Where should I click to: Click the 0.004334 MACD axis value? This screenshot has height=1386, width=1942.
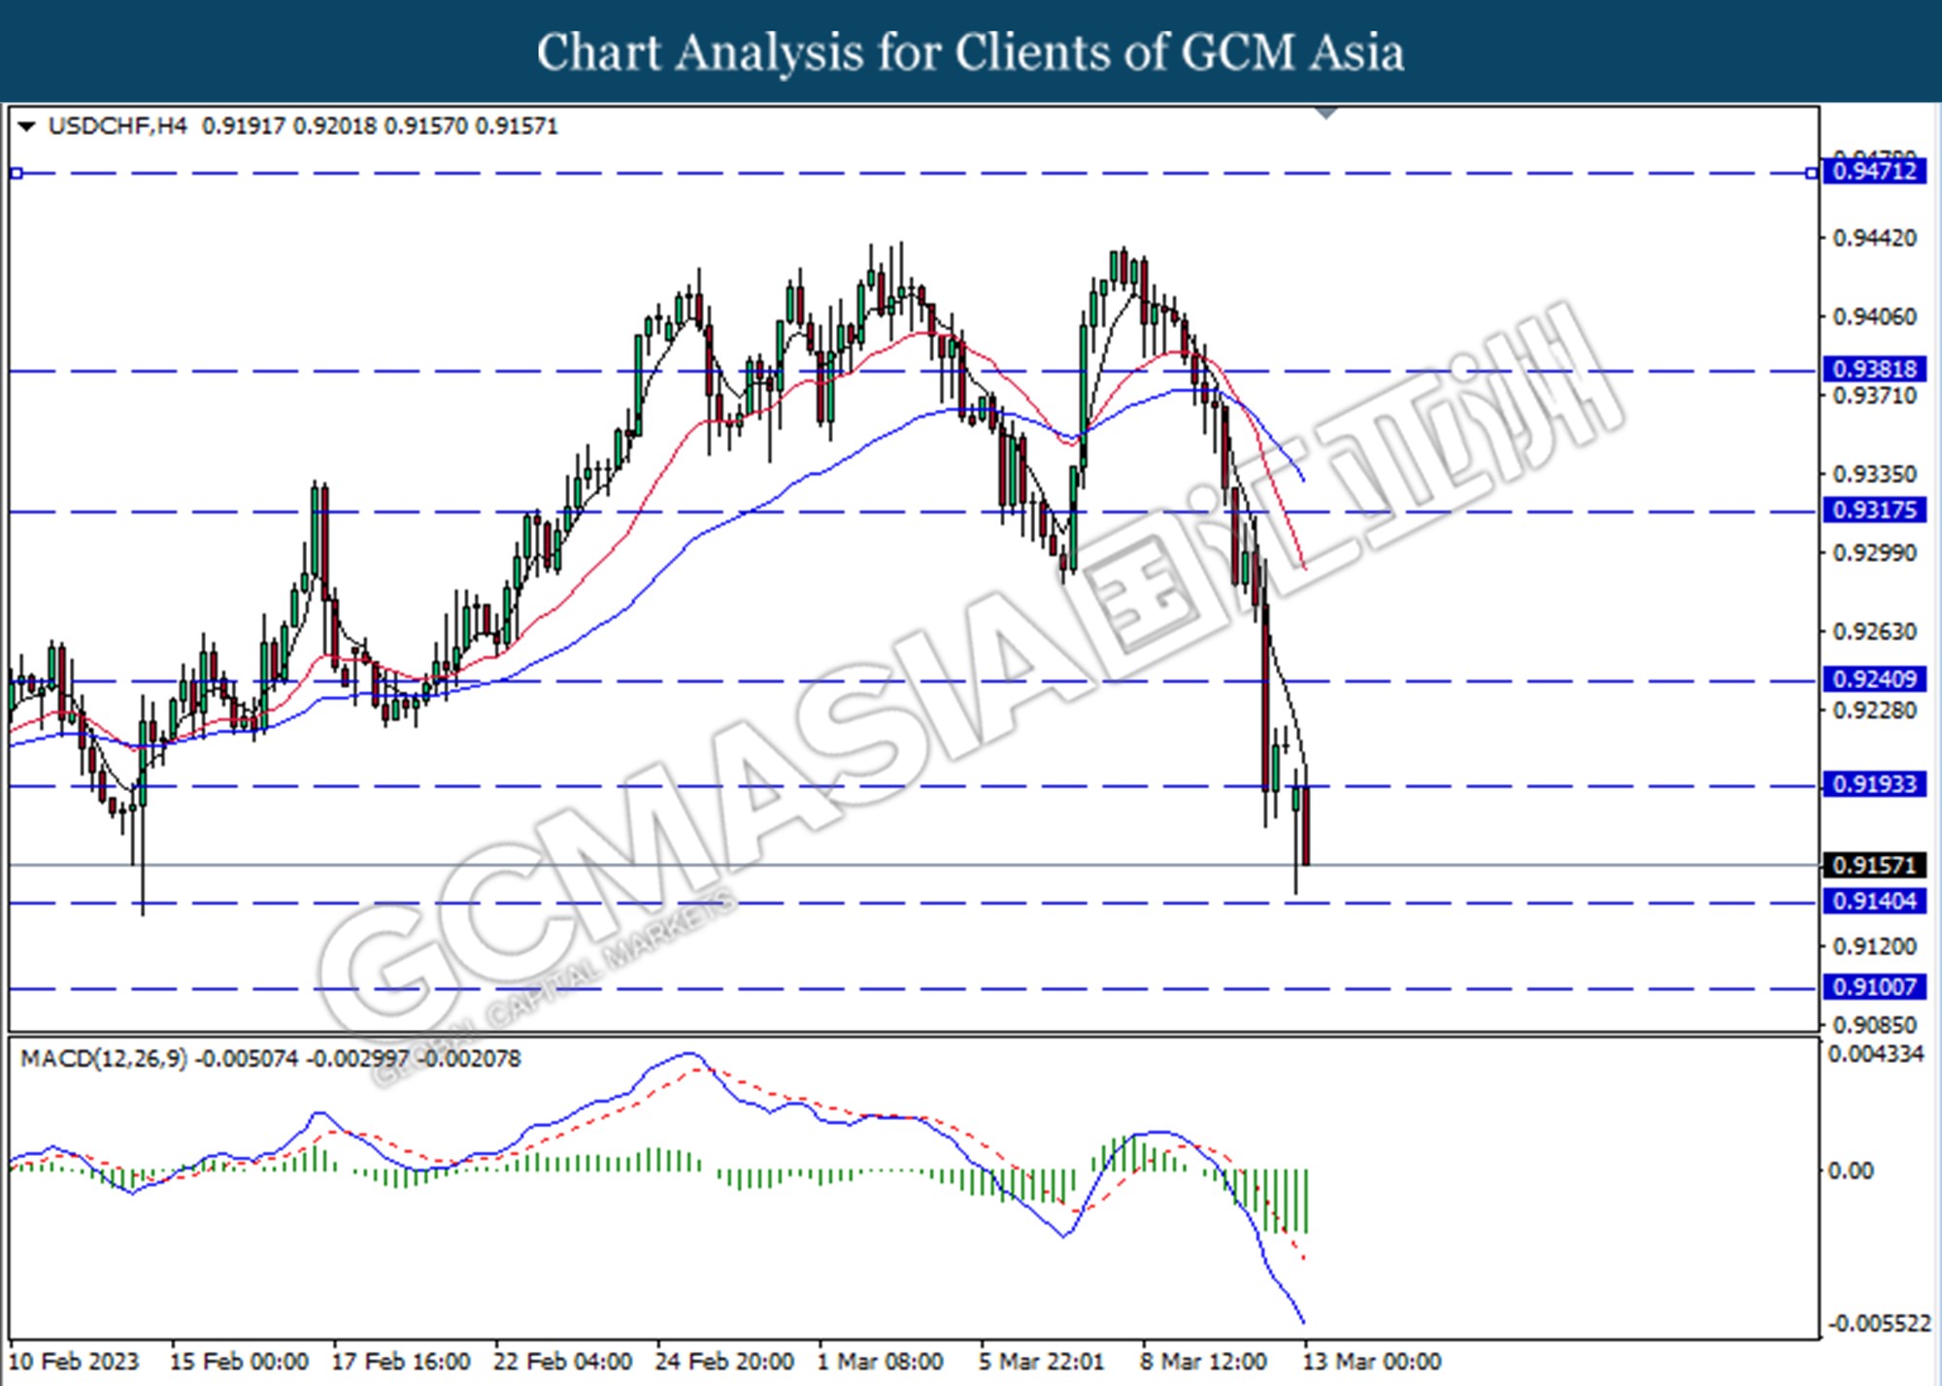point(1876,1054)
